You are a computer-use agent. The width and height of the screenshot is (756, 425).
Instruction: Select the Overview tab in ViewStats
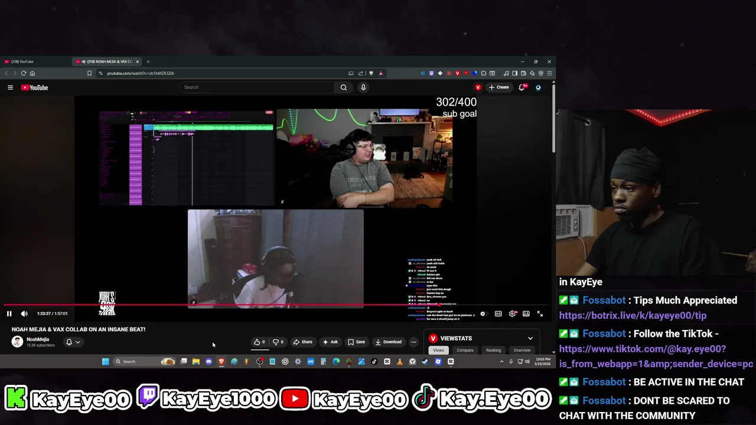coord(522,350)
